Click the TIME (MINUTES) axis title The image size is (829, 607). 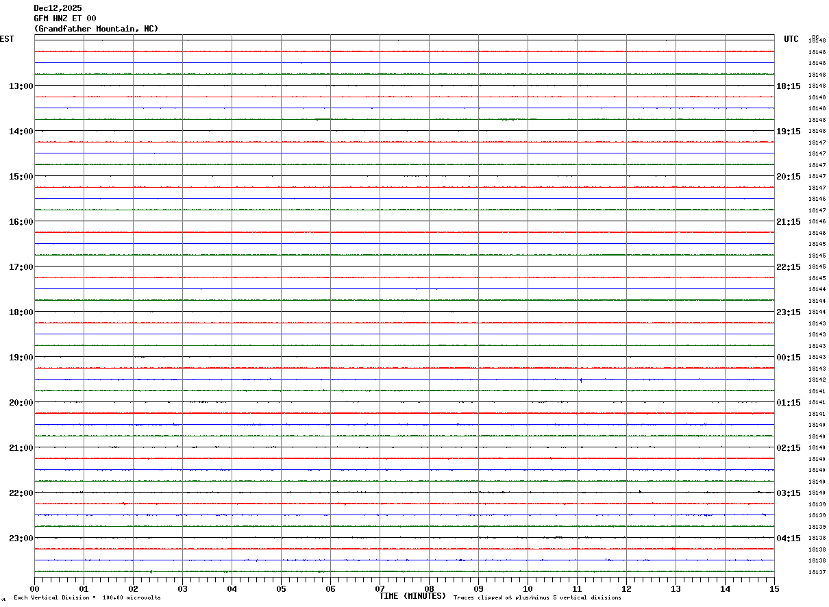tap(412, 596)
